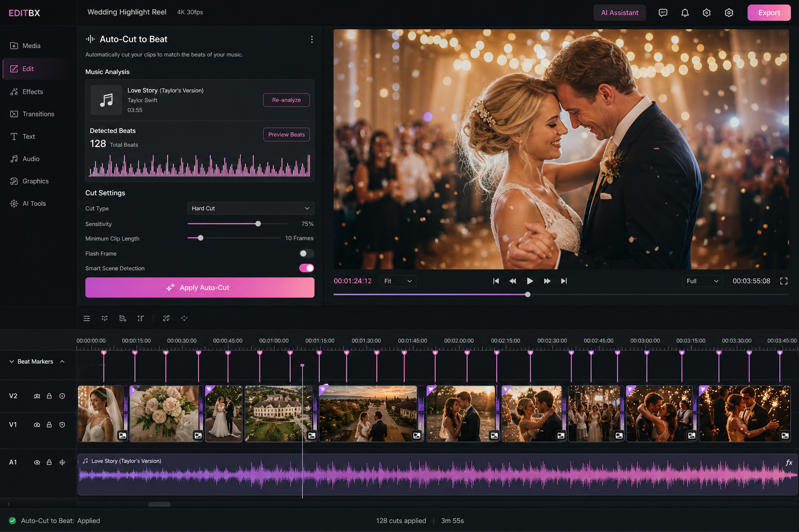Viewport: 799px width, 532px height.
Task: Toggle V2 track visibility
Action: (37, 396)
